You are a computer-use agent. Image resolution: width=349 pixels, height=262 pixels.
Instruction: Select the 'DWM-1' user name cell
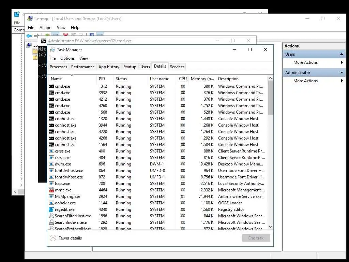click(x=157, y=164)
